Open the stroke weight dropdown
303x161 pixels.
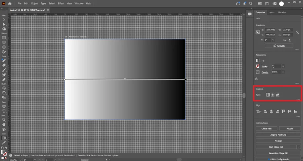click(x=283, y=66)
